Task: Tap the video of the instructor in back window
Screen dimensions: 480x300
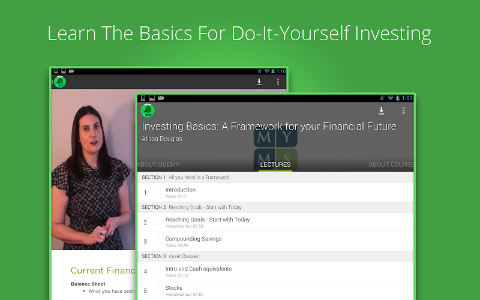Action: tap(94, 169)
